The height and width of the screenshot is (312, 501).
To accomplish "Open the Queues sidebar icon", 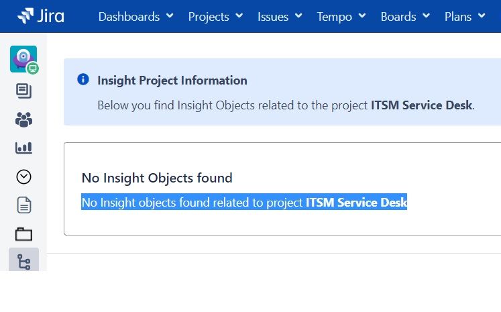I will coord(23,91).
